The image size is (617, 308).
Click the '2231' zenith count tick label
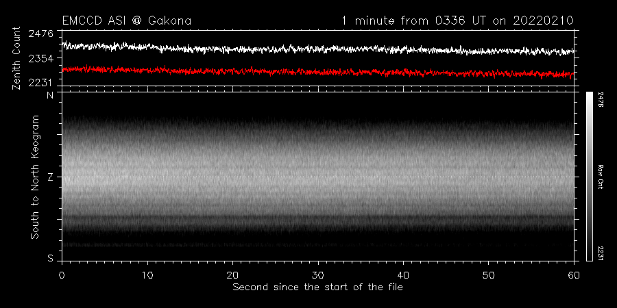pos(40,83)
